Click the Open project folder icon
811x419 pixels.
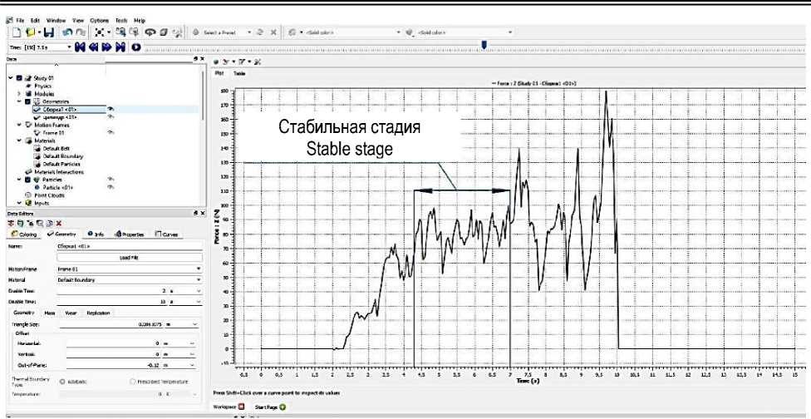pos(31,32)
